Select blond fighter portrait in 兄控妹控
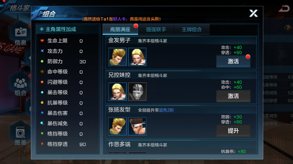Image resolution: width=293 pixels, height=164 pixels. click(118, 92)
